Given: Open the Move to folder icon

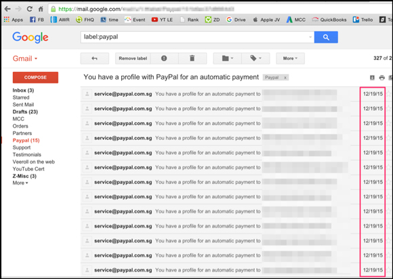Looking at the screenshot, I should 227,58.
